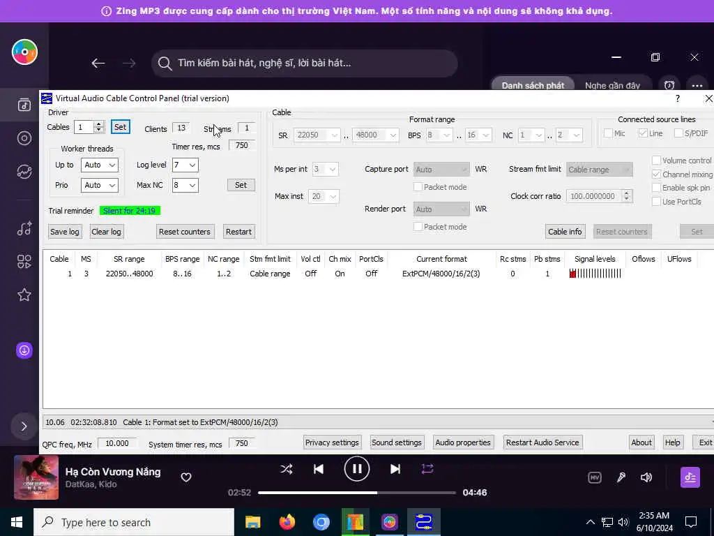
Task: Open the SR maximum 48000 dropdown
Action: (x=376, y=135)
